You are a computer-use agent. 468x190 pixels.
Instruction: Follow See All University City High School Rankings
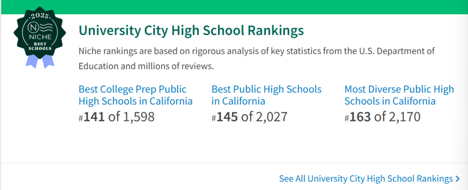pyautogui.click(x=369, y=179)
